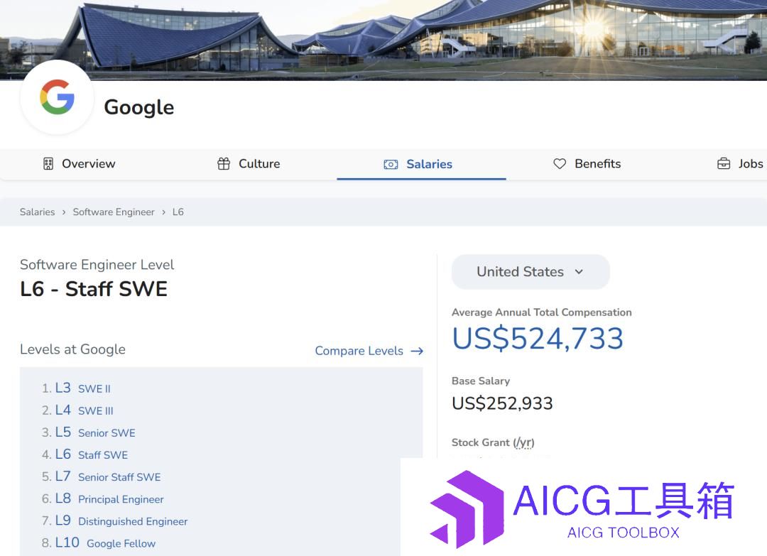Click the Google logo avatar
767x556 pixels.
pyautogui.click(x=57, y=97)
